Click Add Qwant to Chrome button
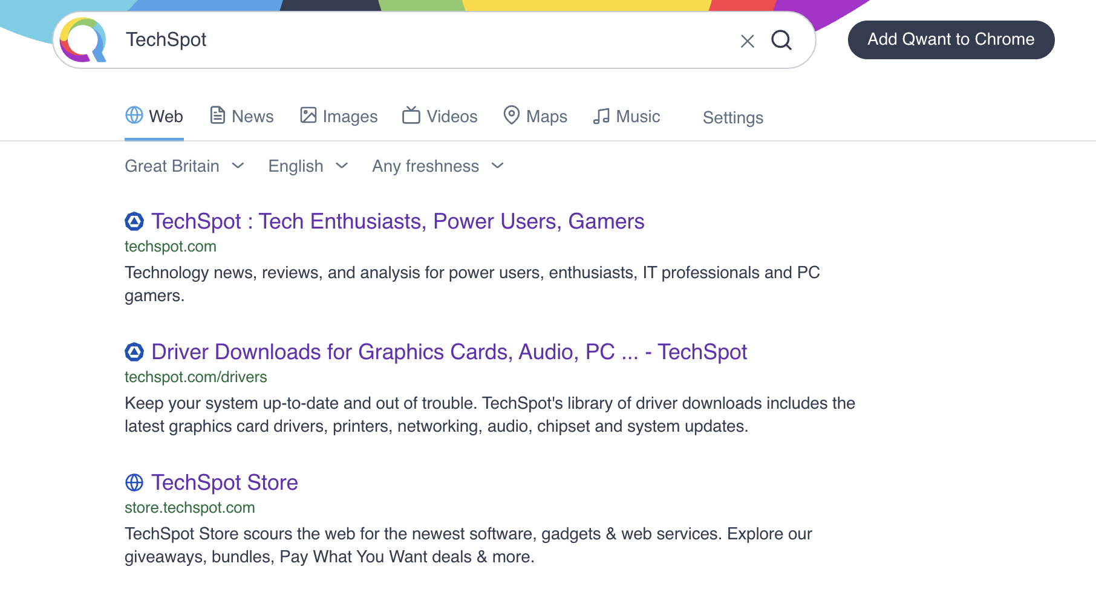The image size is (1096, 601). (951, 40)
